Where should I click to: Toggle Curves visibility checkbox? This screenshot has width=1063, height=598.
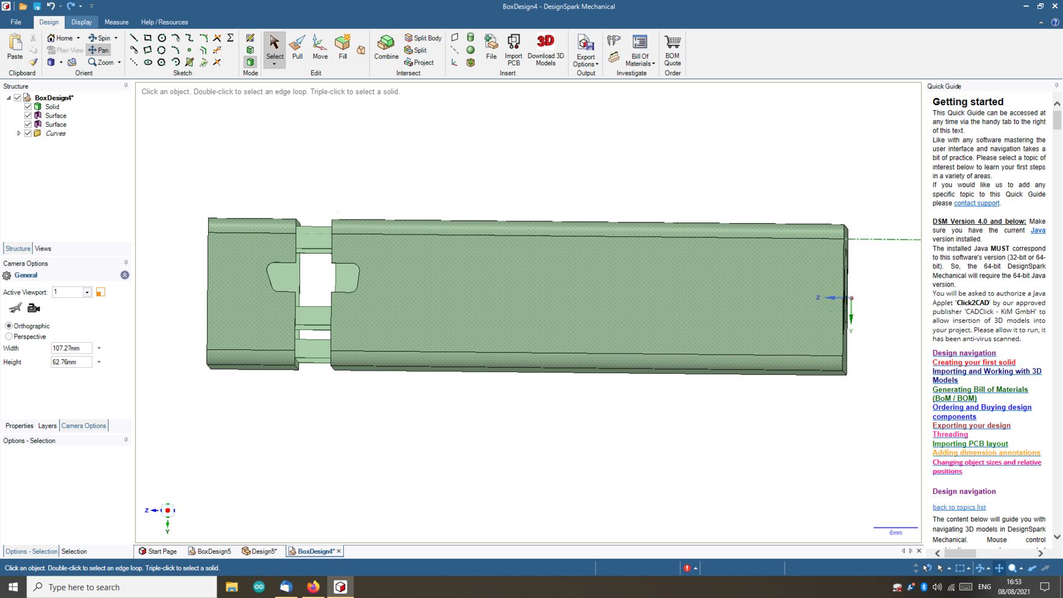(x=28, y=133)
